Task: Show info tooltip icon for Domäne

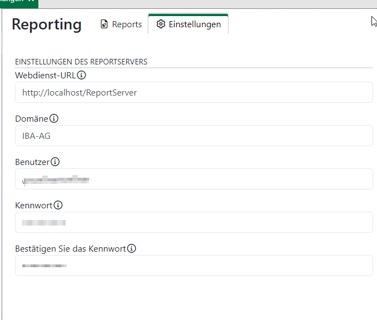Action: tap(54, 118)
